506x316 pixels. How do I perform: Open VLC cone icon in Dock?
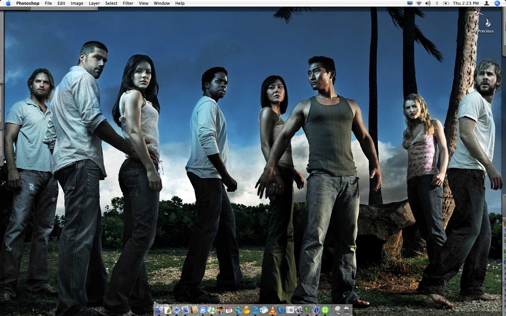click(x=273, y=310)
